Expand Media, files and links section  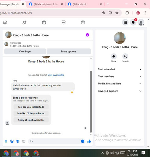(120, 84)
